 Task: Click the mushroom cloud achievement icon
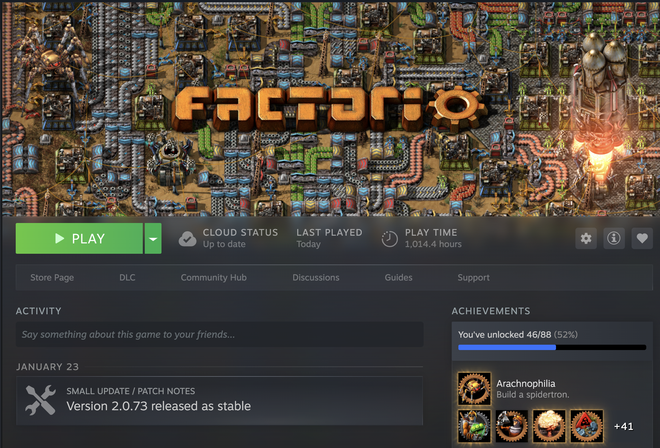[549, 426]
